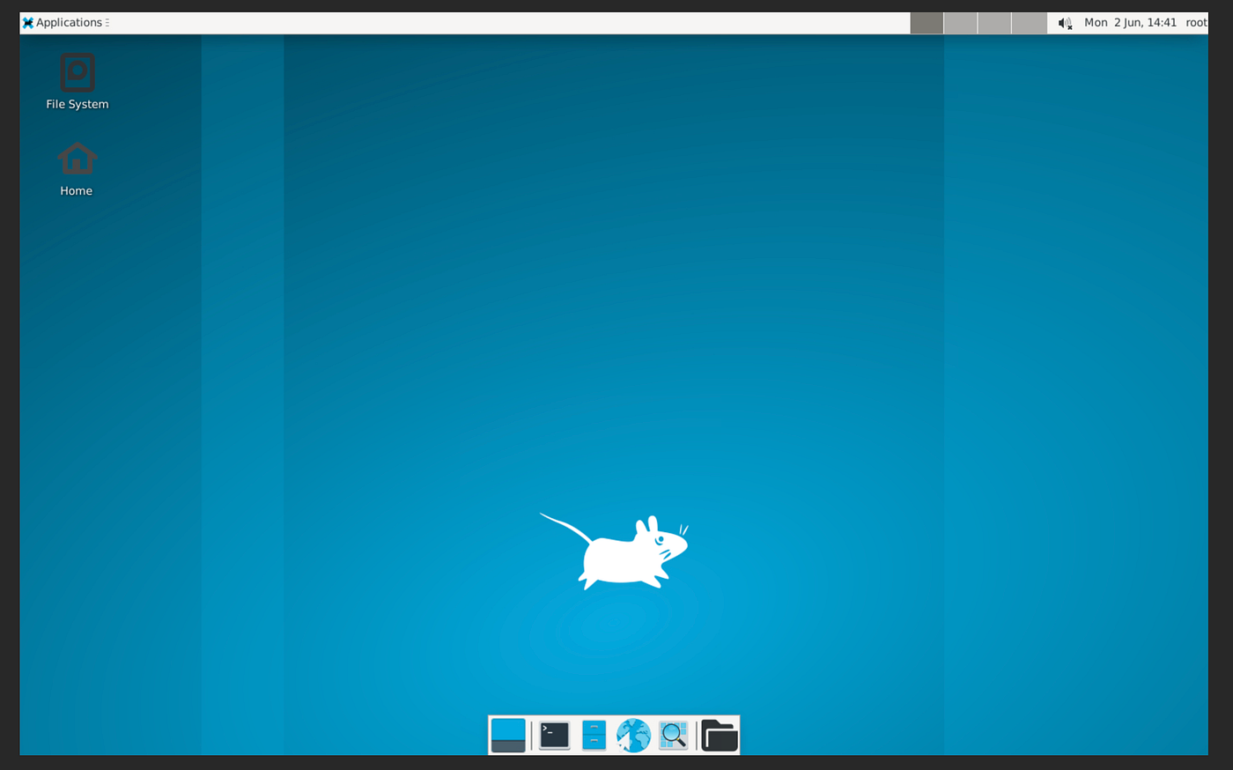The height and width of the screenshot is (770, 1233).
Task: Open the File Manager dock icon
Action: (594, 736)
